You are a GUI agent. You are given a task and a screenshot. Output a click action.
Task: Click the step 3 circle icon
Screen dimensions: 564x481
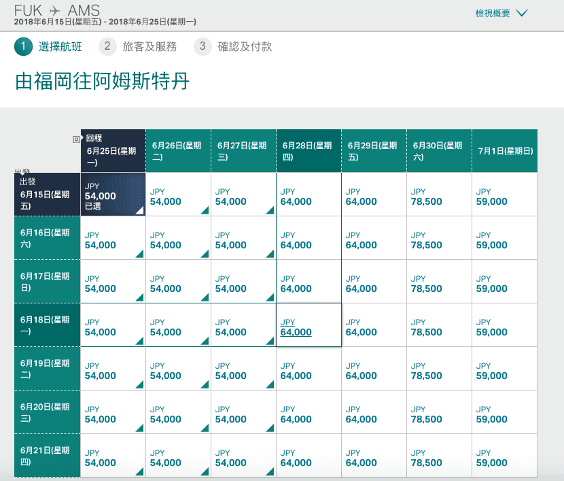[202, 46]
